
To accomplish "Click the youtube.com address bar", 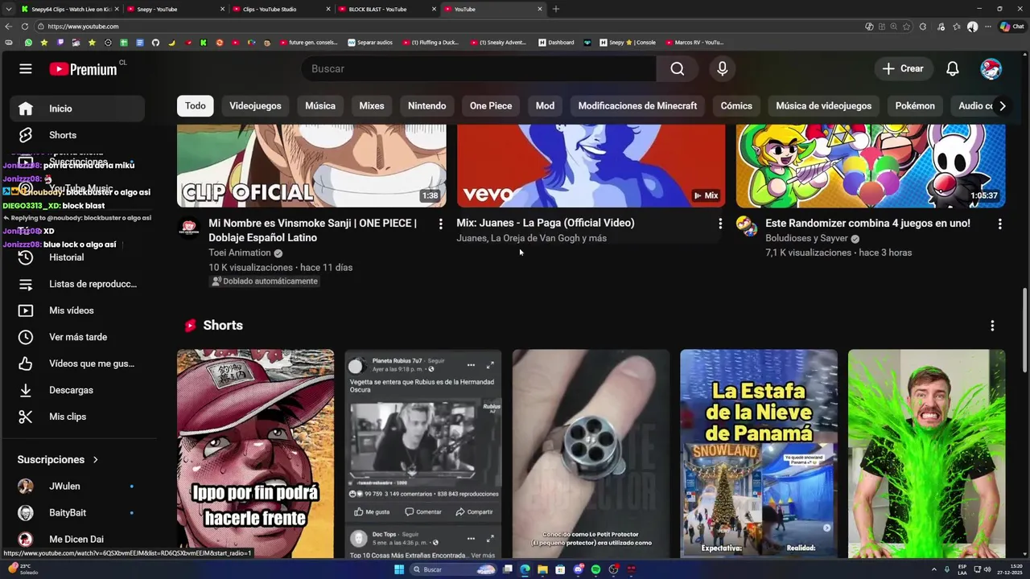I will (x=451, y=27).
